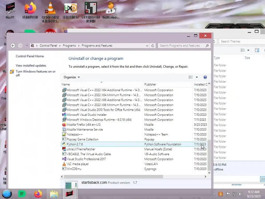Change view using the list view icon
The width and height of the screenshot is (265, 199).
191,77
